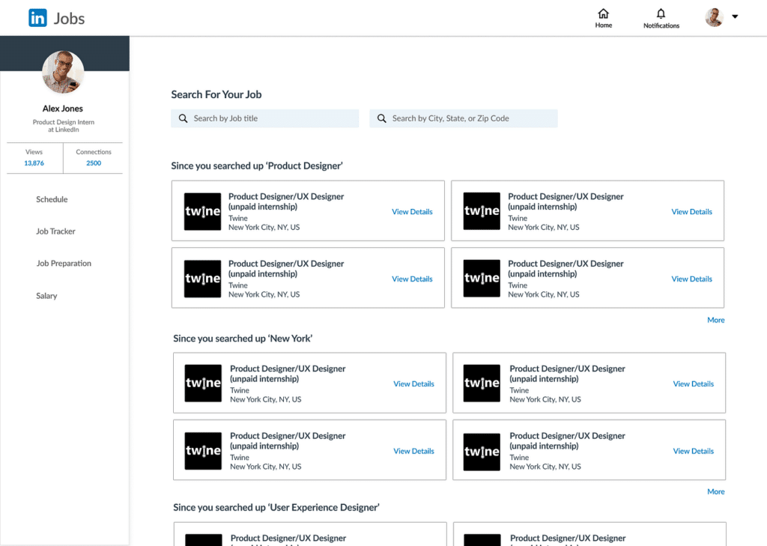Click the Connections count 2500
This screenshot has height=546, width=767.
tap(94, 163)
